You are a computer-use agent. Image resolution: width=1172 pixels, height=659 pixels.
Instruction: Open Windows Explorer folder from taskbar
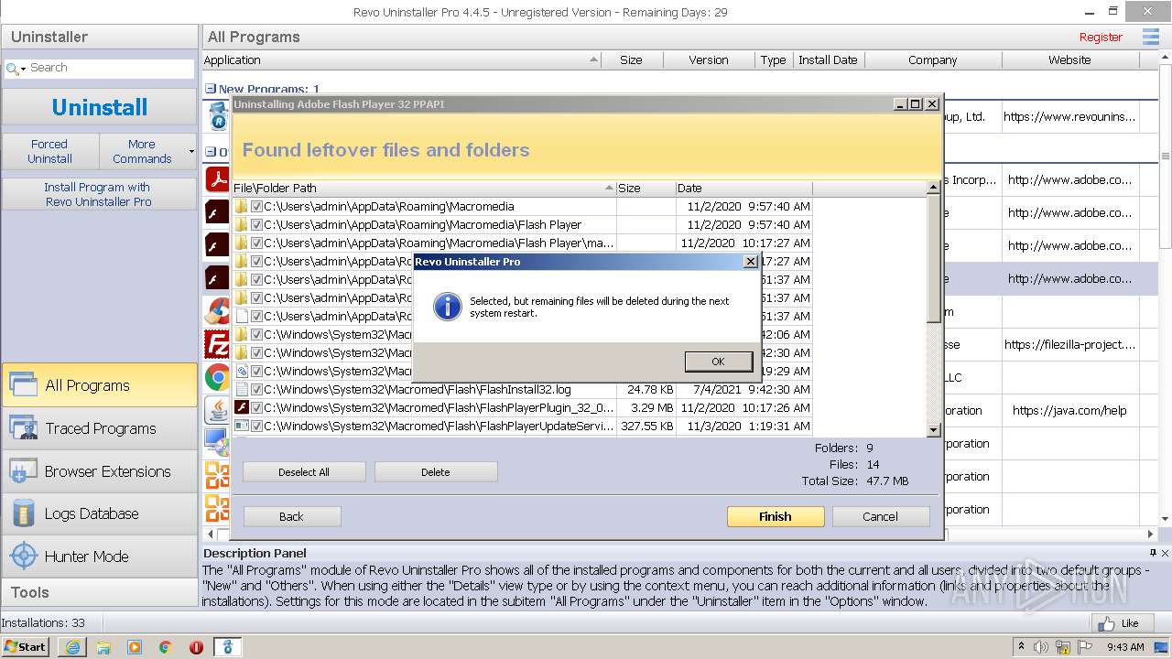click(103, 647)
